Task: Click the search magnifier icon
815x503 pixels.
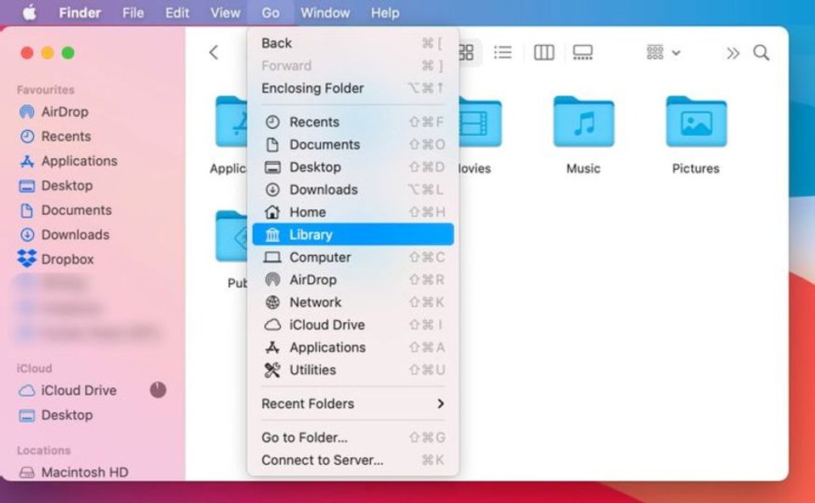Action: 762,53
